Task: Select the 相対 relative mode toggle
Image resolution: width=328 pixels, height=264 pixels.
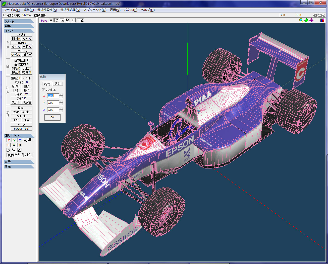Action: tap(47, 84)
